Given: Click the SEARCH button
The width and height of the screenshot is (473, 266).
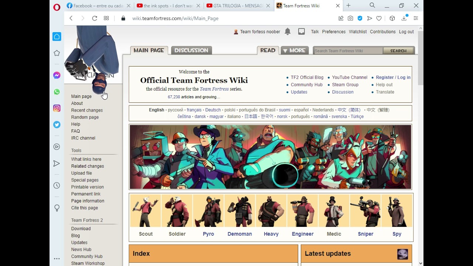Looking at the screenshot, I should click(x=398, y=51).
